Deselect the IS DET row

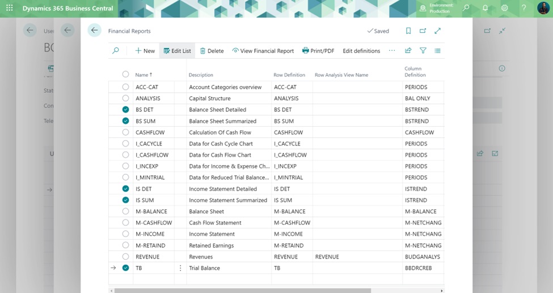click(125, 189)
